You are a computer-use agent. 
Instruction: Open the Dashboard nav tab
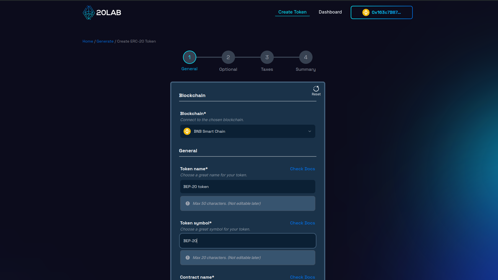point(330,12)
